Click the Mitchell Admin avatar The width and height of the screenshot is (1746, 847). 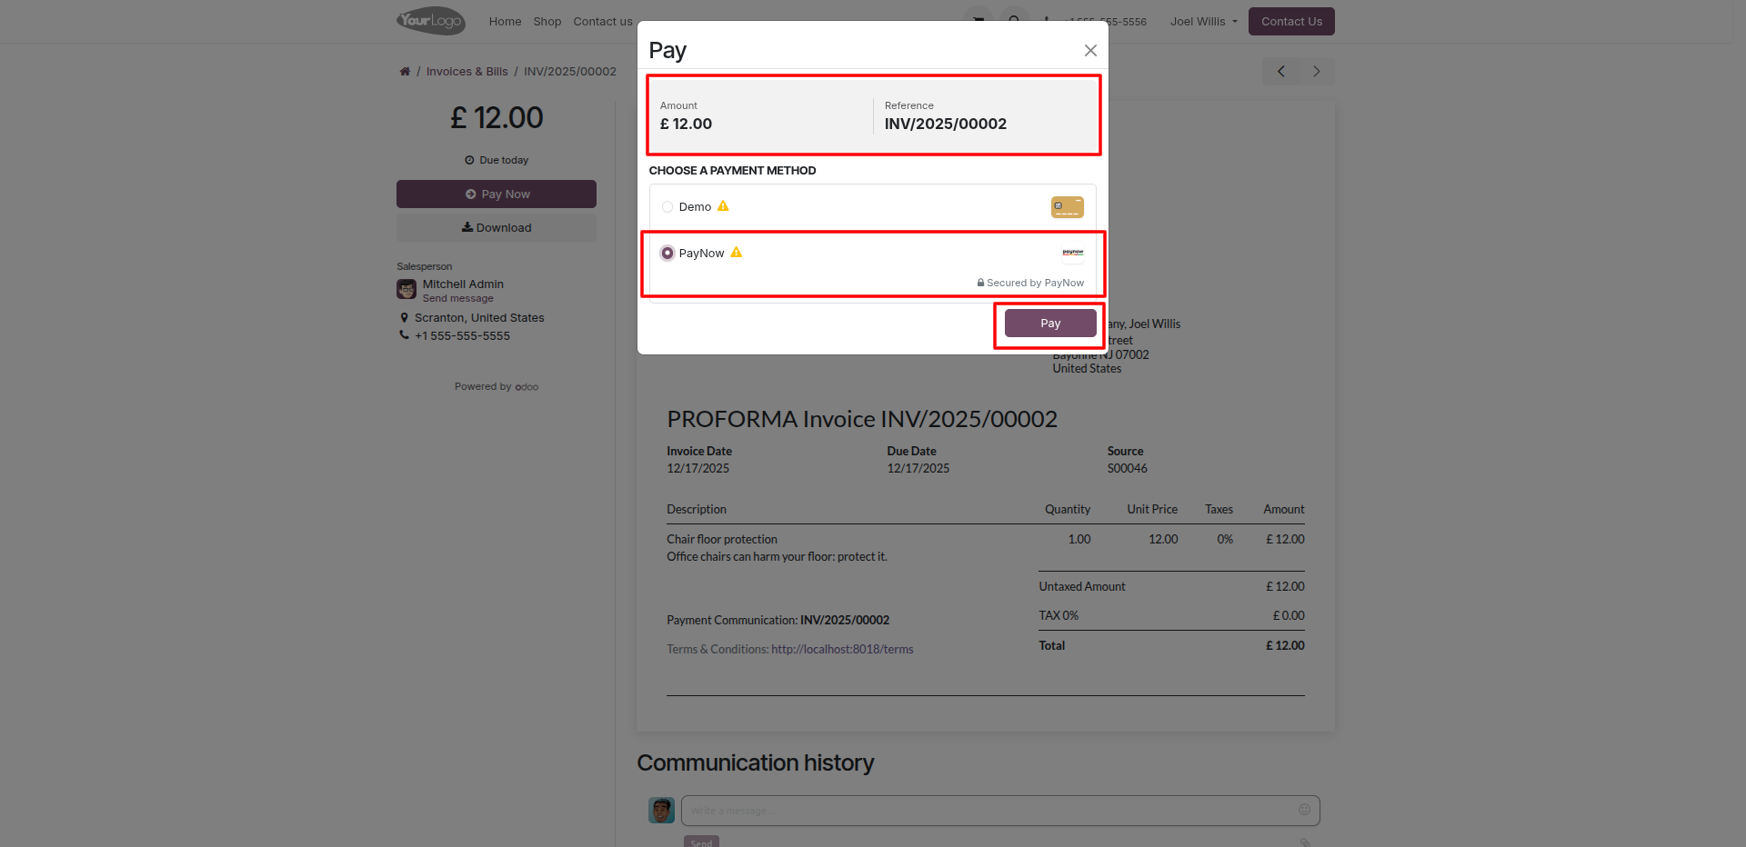click(x=406, y=290)
